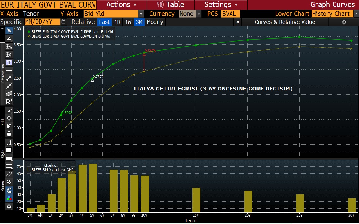
Task: Choose the text annotation tool
Action: tap(9, 62)
